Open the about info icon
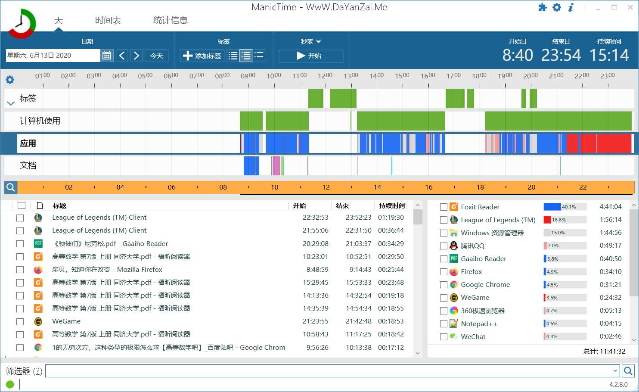Viewport: 639px width, 392px height. (571, 7)
